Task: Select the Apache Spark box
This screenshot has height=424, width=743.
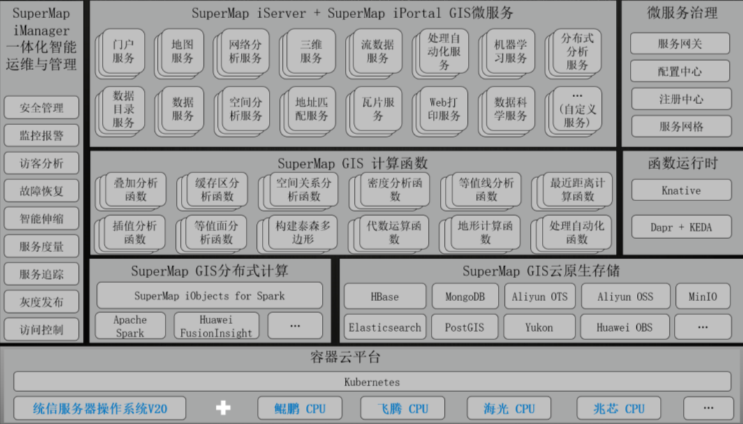Action: [131, 326]
